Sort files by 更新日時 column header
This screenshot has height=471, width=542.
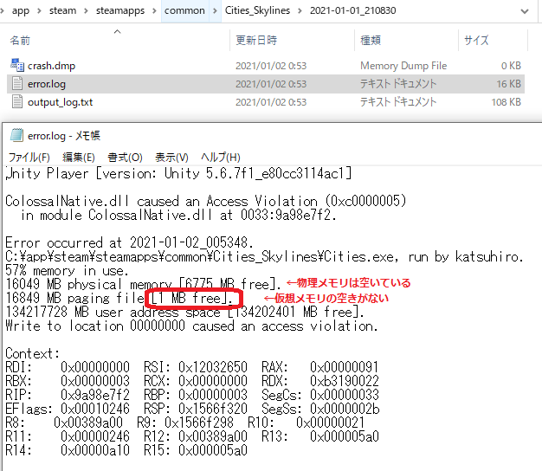tap(256, 41)
